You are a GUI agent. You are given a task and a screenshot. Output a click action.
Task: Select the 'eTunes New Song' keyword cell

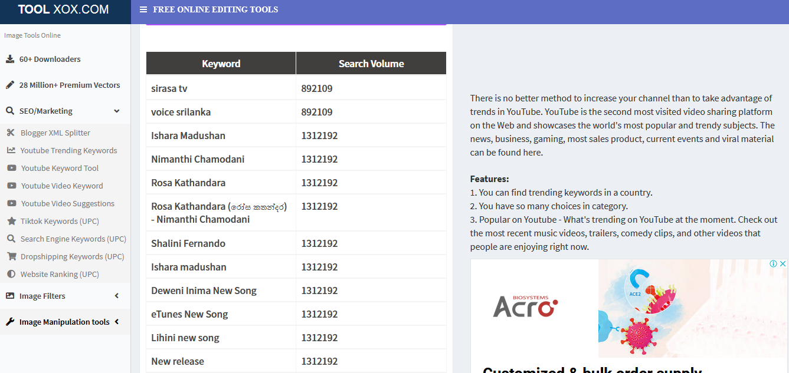[x=221, y=314]
